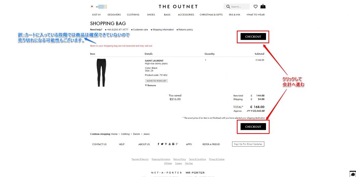Open the Returns policy link
This screenshot has width=356, height=177.
(x=185, y=30)
